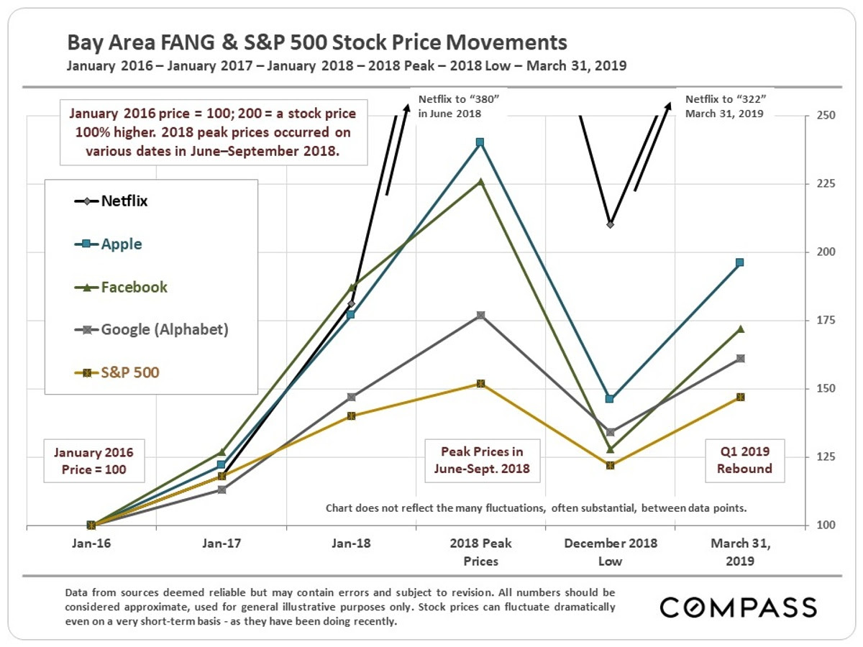Click the chart title "Bay Area FANG & S&P 500"

click(316, 42)
